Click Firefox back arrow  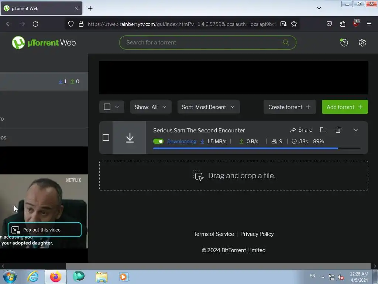tap(9, 24)
